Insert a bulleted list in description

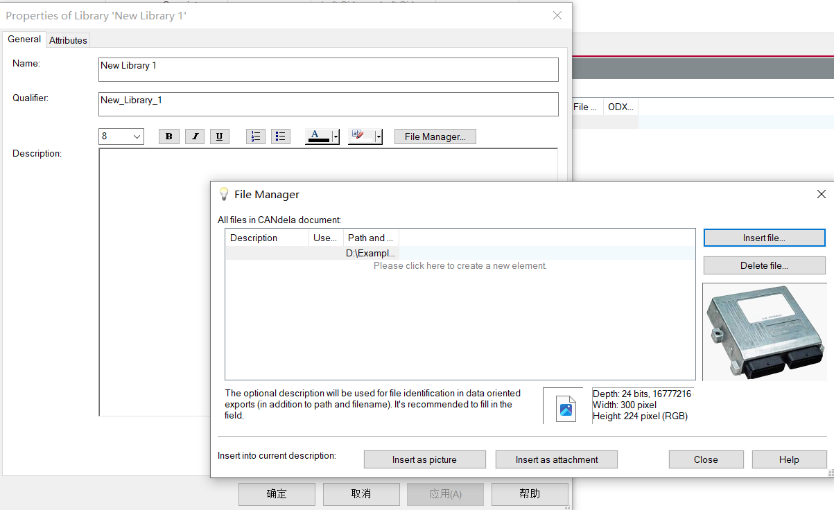(280, 137)
